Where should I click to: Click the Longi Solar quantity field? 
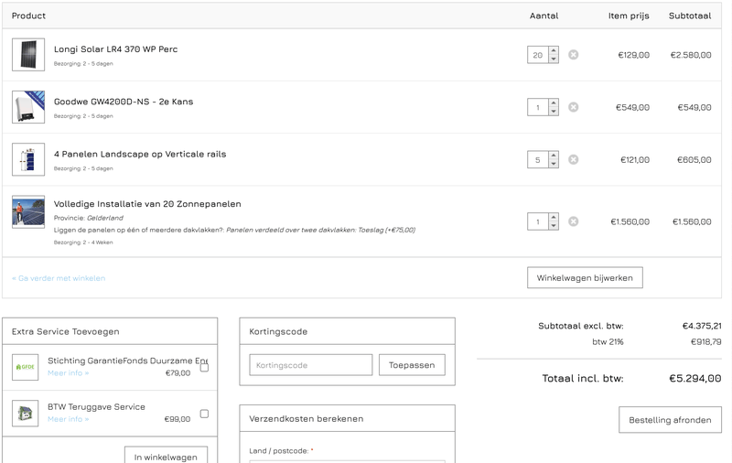[x=538, y=55]
